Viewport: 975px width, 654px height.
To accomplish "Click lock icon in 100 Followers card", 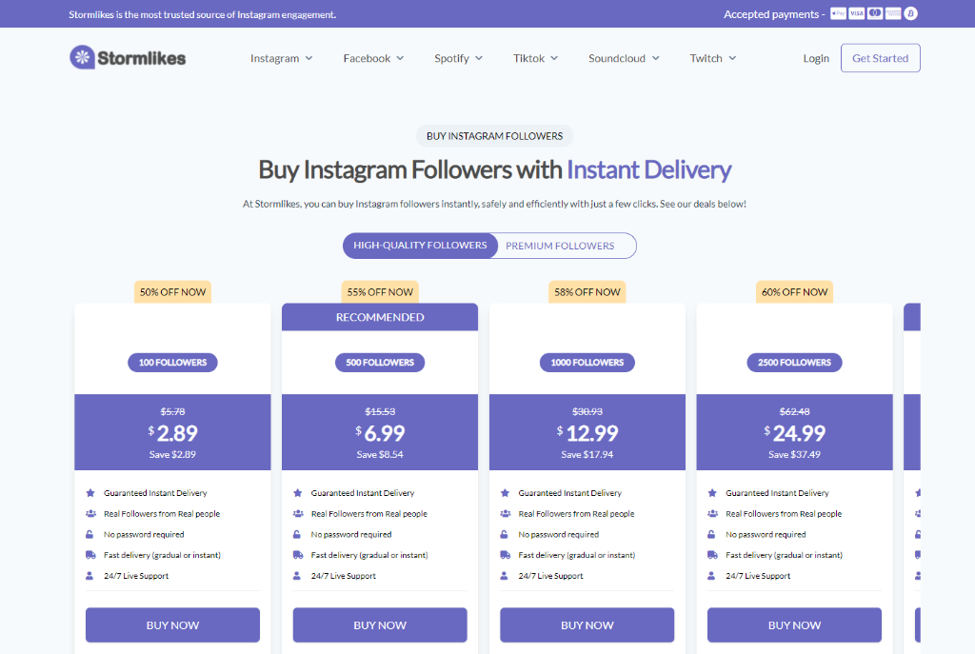I will point(90,534).
